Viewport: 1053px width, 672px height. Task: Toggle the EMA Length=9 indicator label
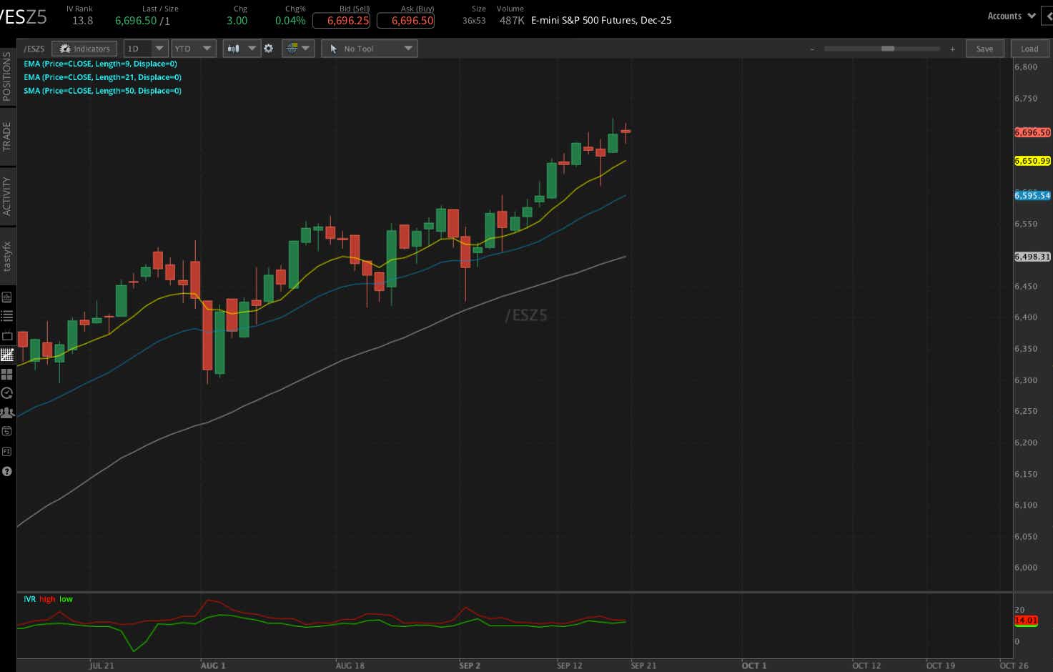[x=100, y=64]
